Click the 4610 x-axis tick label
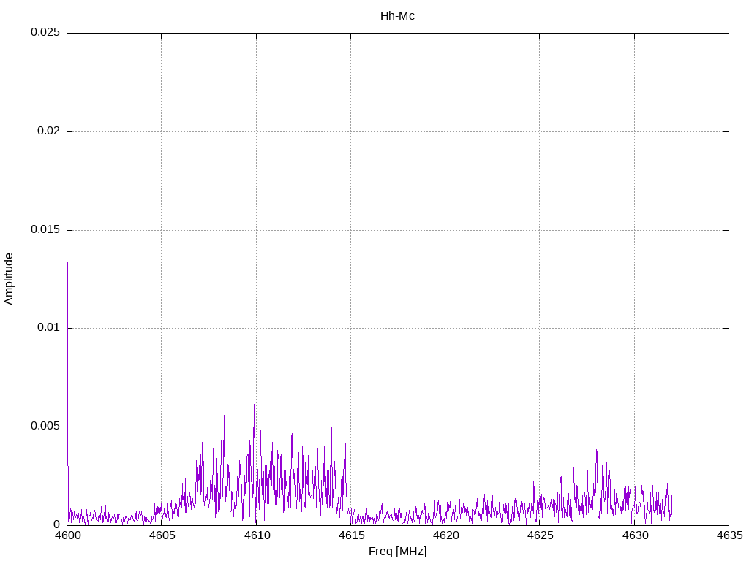 coord(256,536)
